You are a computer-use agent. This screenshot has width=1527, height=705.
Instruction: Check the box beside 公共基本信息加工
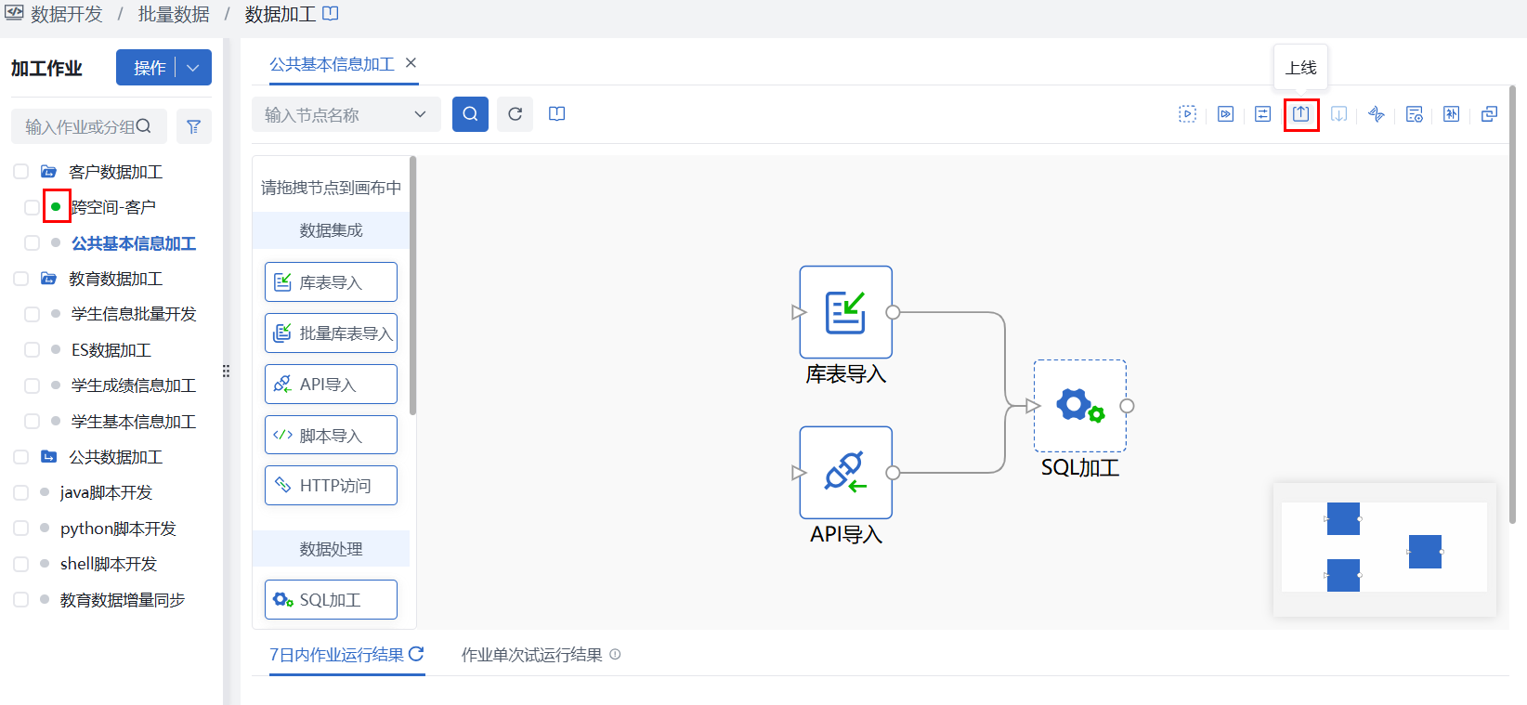click(x=32, y=243)
